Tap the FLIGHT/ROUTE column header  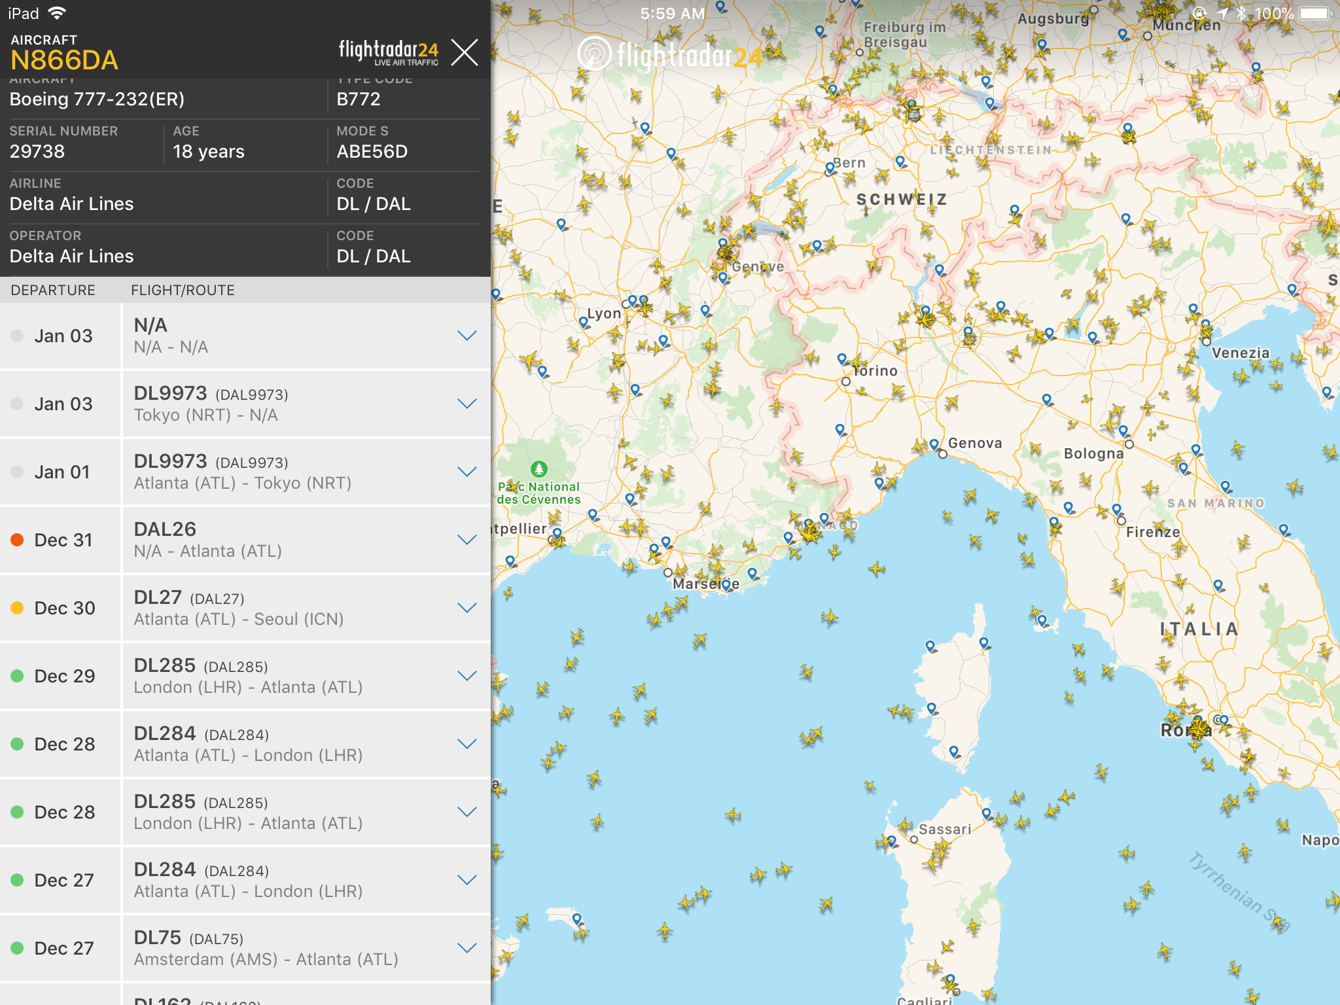pyautogui.click(x=183, y=290)
